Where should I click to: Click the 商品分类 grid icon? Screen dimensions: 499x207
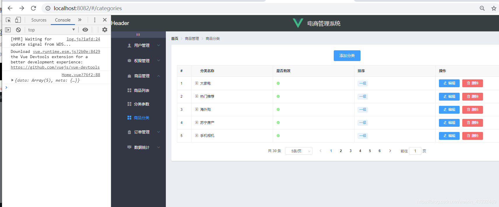tap(129, 118)
